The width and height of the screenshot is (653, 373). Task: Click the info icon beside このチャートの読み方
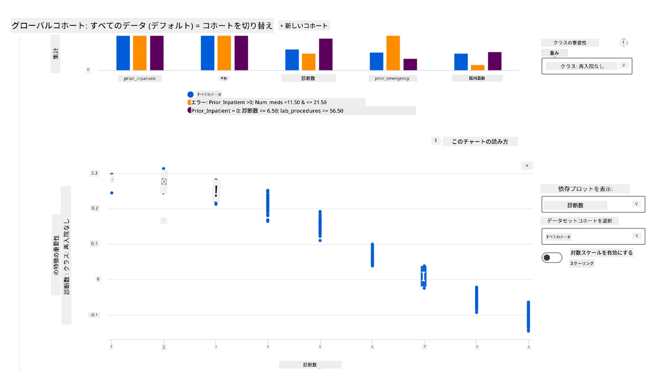click(x=435, y=141)
